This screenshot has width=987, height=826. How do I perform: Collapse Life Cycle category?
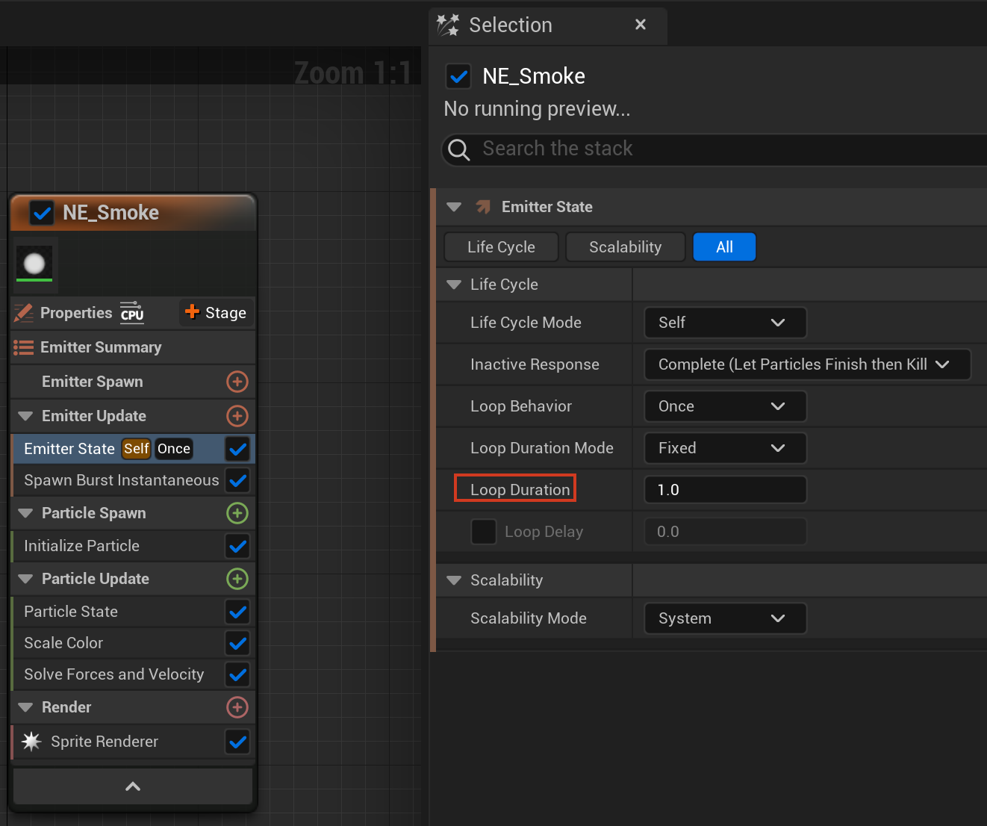(x=454, y=285)
